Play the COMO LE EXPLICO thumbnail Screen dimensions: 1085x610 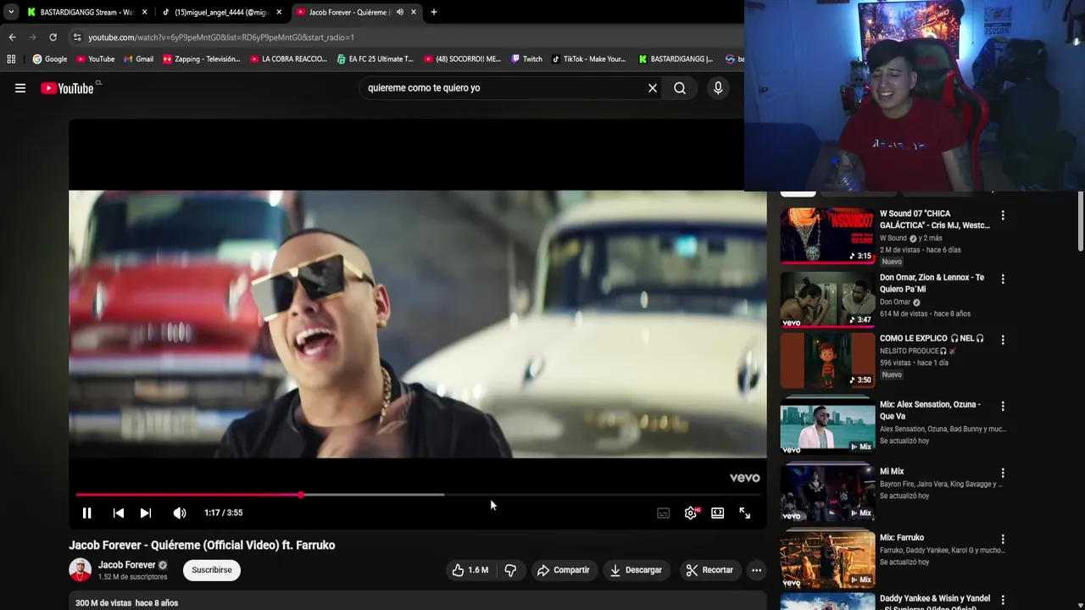(x=827, y=360)
